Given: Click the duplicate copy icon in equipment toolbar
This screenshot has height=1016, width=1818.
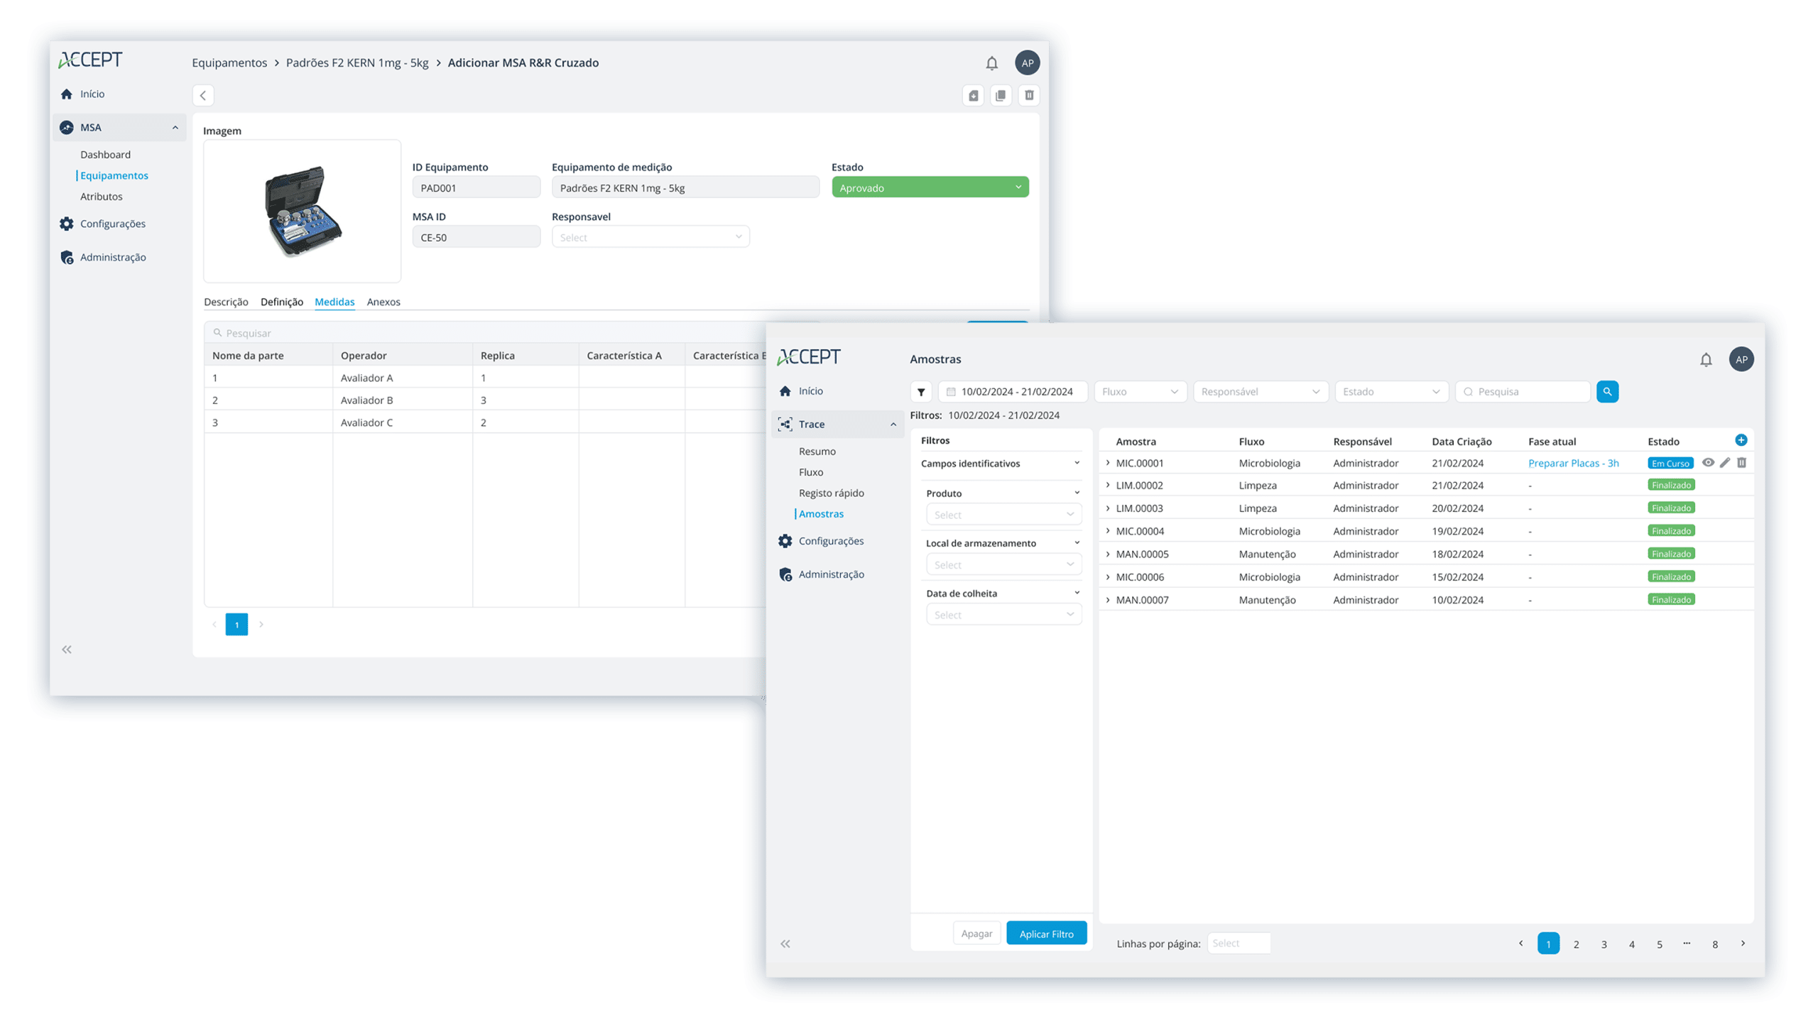Looking at the screenshot, I should click(x=1001, y=95).
